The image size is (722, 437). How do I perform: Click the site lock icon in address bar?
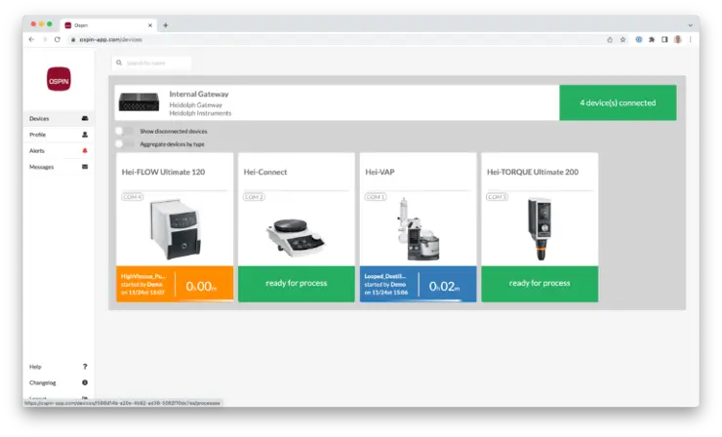(73, 40)
